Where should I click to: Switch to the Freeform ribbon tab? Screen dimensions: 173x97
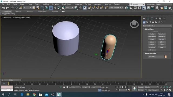[x=18, y=11]
